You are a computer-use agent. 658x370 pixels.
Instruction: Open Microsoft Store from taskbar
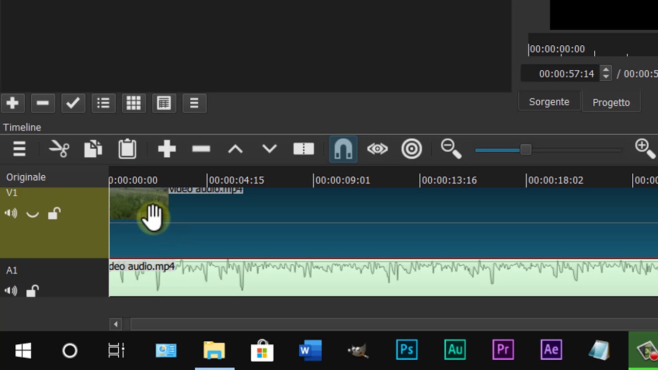coord(262,350)
